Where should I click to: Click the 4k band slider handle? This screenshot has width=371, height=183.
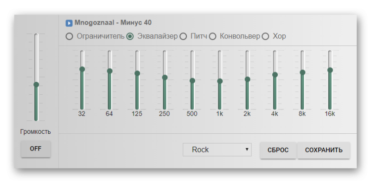[x=275, y=75]
